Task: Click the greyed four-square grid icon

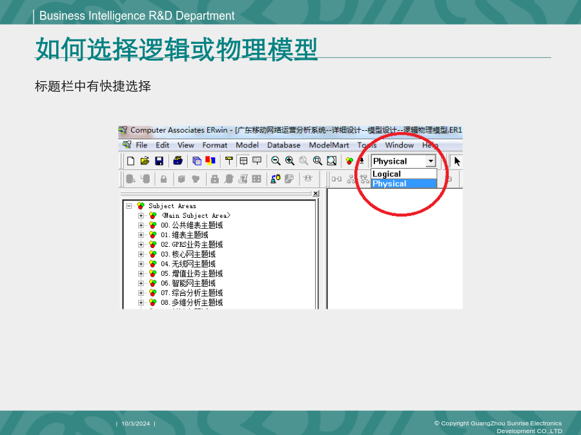Action: click(256, 179)
